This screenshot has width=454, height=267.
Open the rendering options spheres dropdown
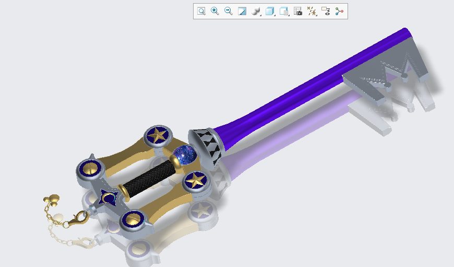click(256, 11)
